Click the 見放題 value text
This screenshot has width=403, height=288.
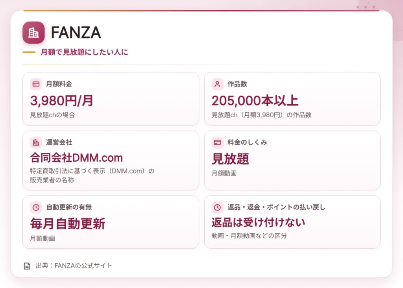click(x=230, y=159)
